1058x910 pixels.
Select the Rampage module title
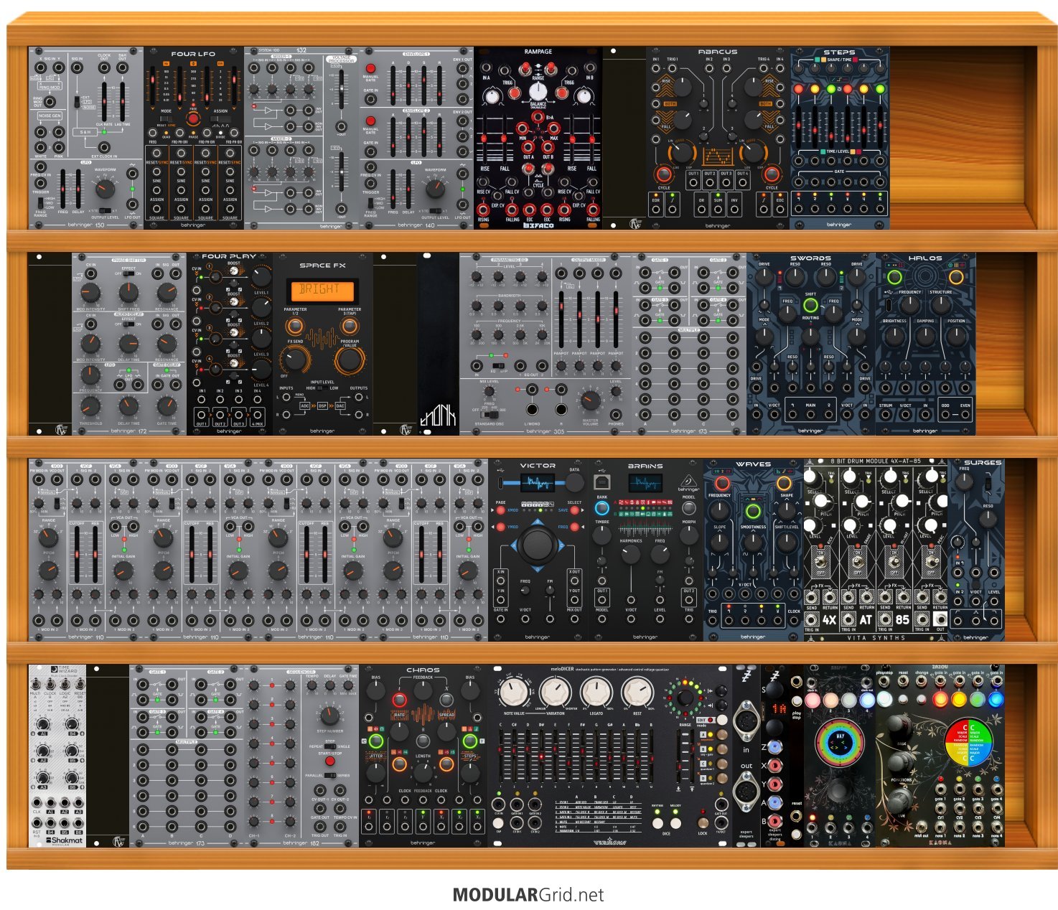click(538, 52)
